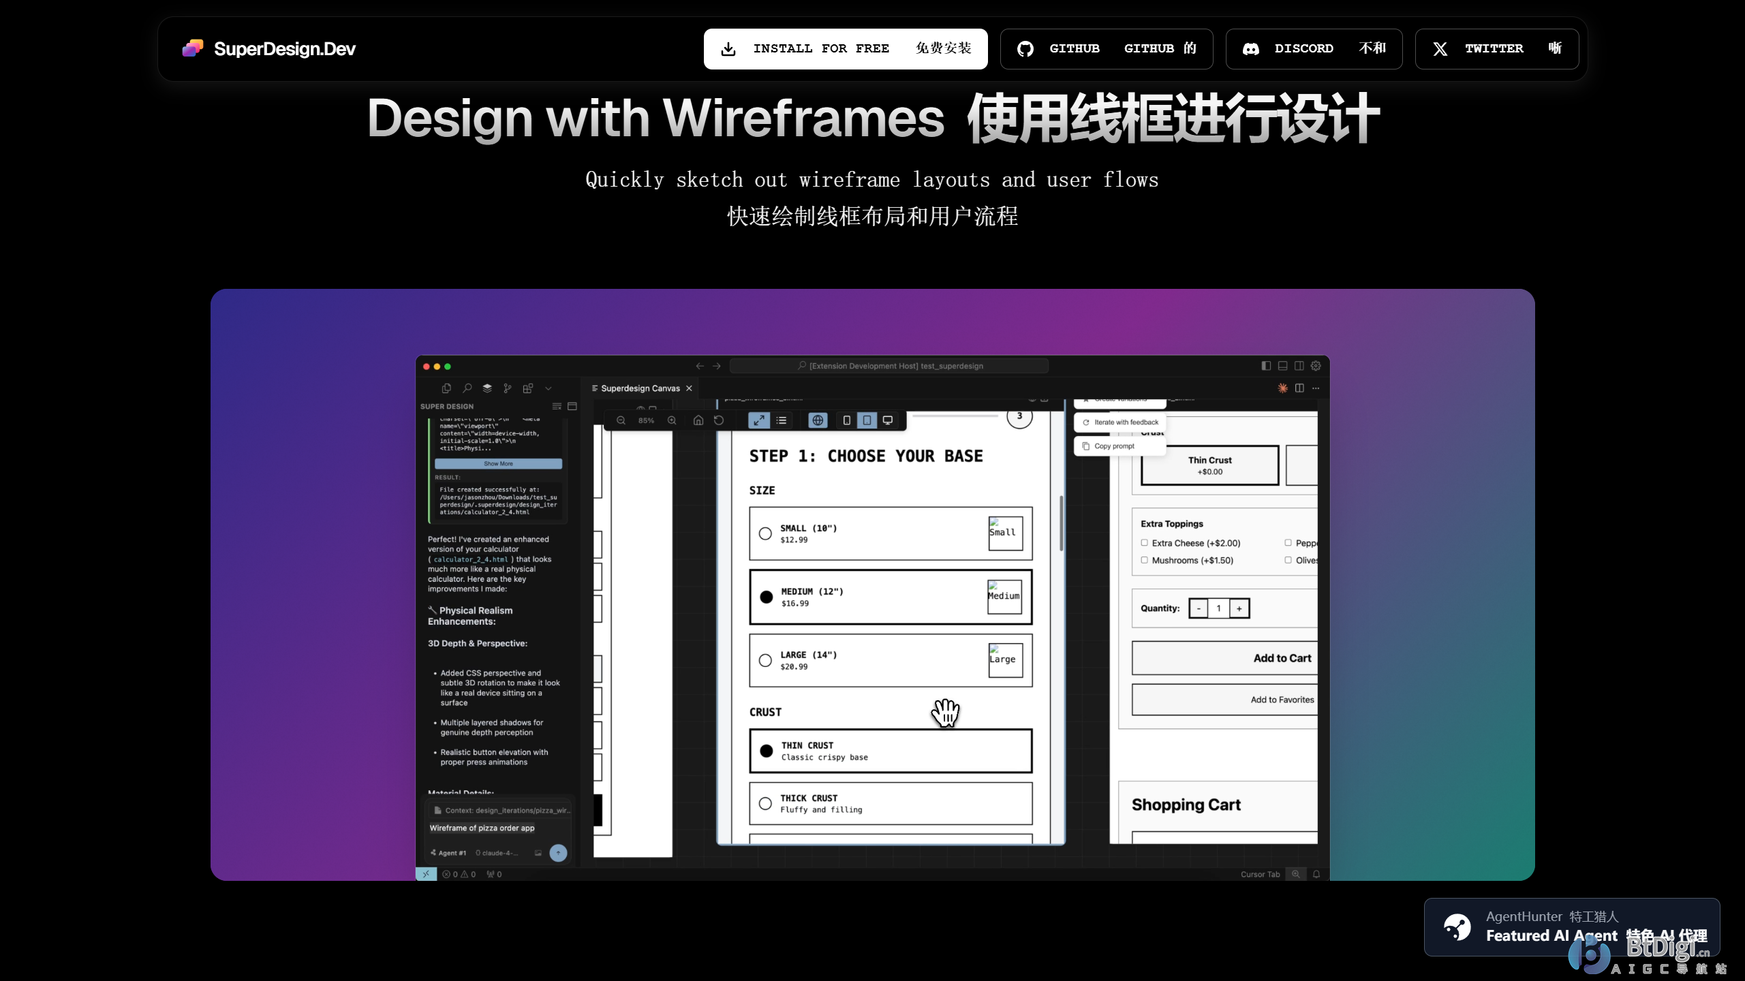Viewport: 1745px width, 981px height.
Task: Open the claude-4 model selector
Action: 497,853
